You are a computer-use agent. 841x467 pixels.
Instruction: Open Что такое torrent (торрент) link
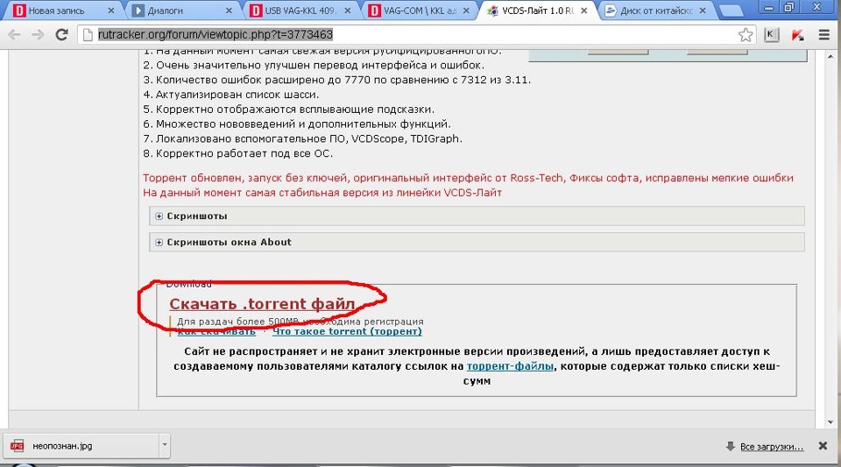[347, 331]
